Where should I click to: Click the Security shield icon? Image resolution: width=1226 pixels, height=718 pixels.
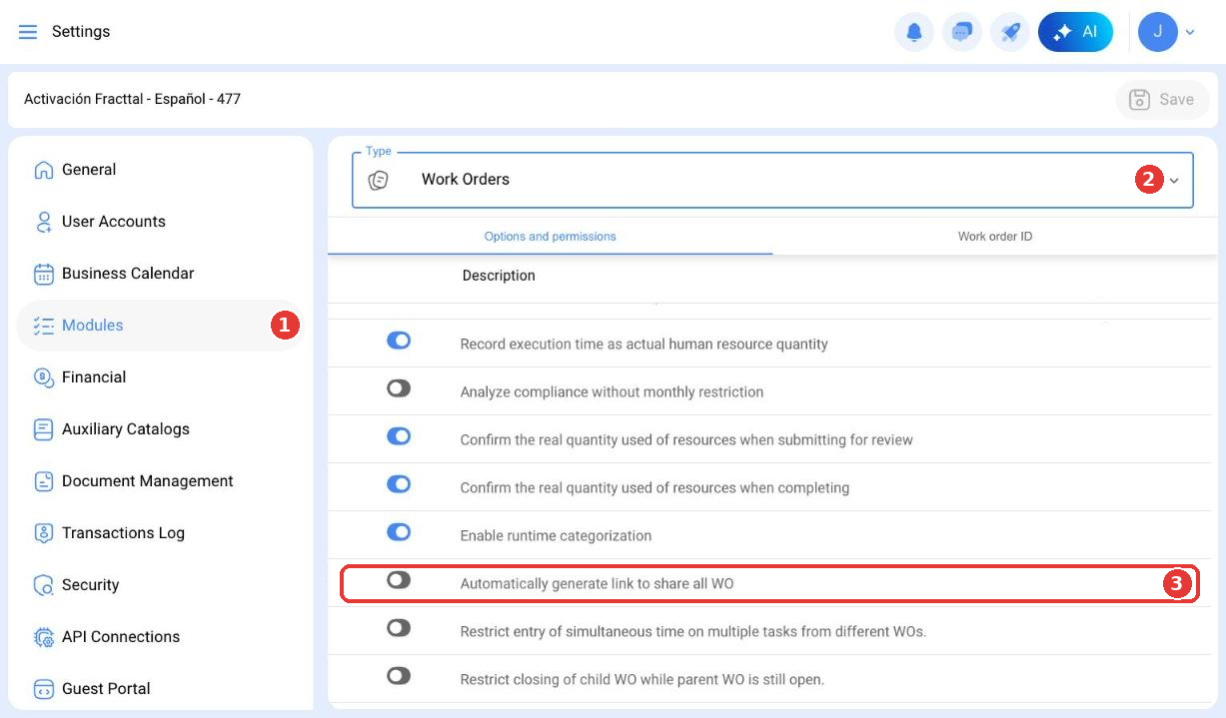43,585
